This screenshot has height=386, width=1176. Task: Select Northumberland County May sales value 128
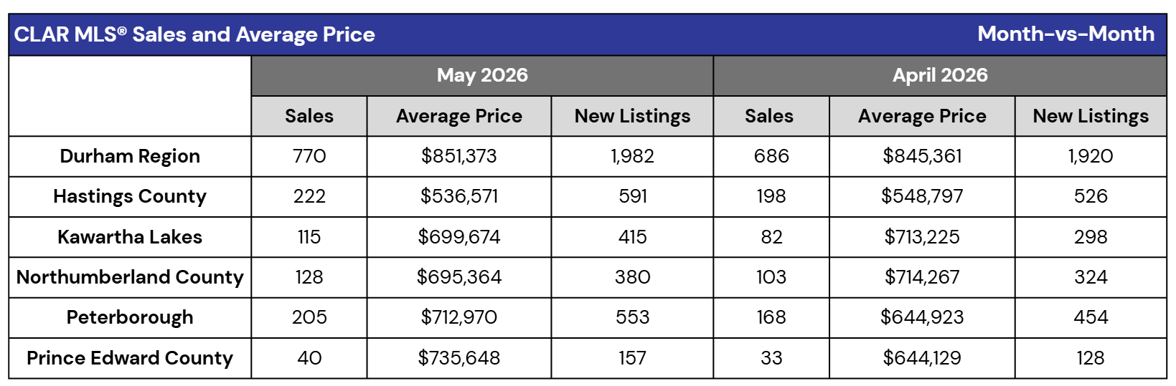click(309, 277)
